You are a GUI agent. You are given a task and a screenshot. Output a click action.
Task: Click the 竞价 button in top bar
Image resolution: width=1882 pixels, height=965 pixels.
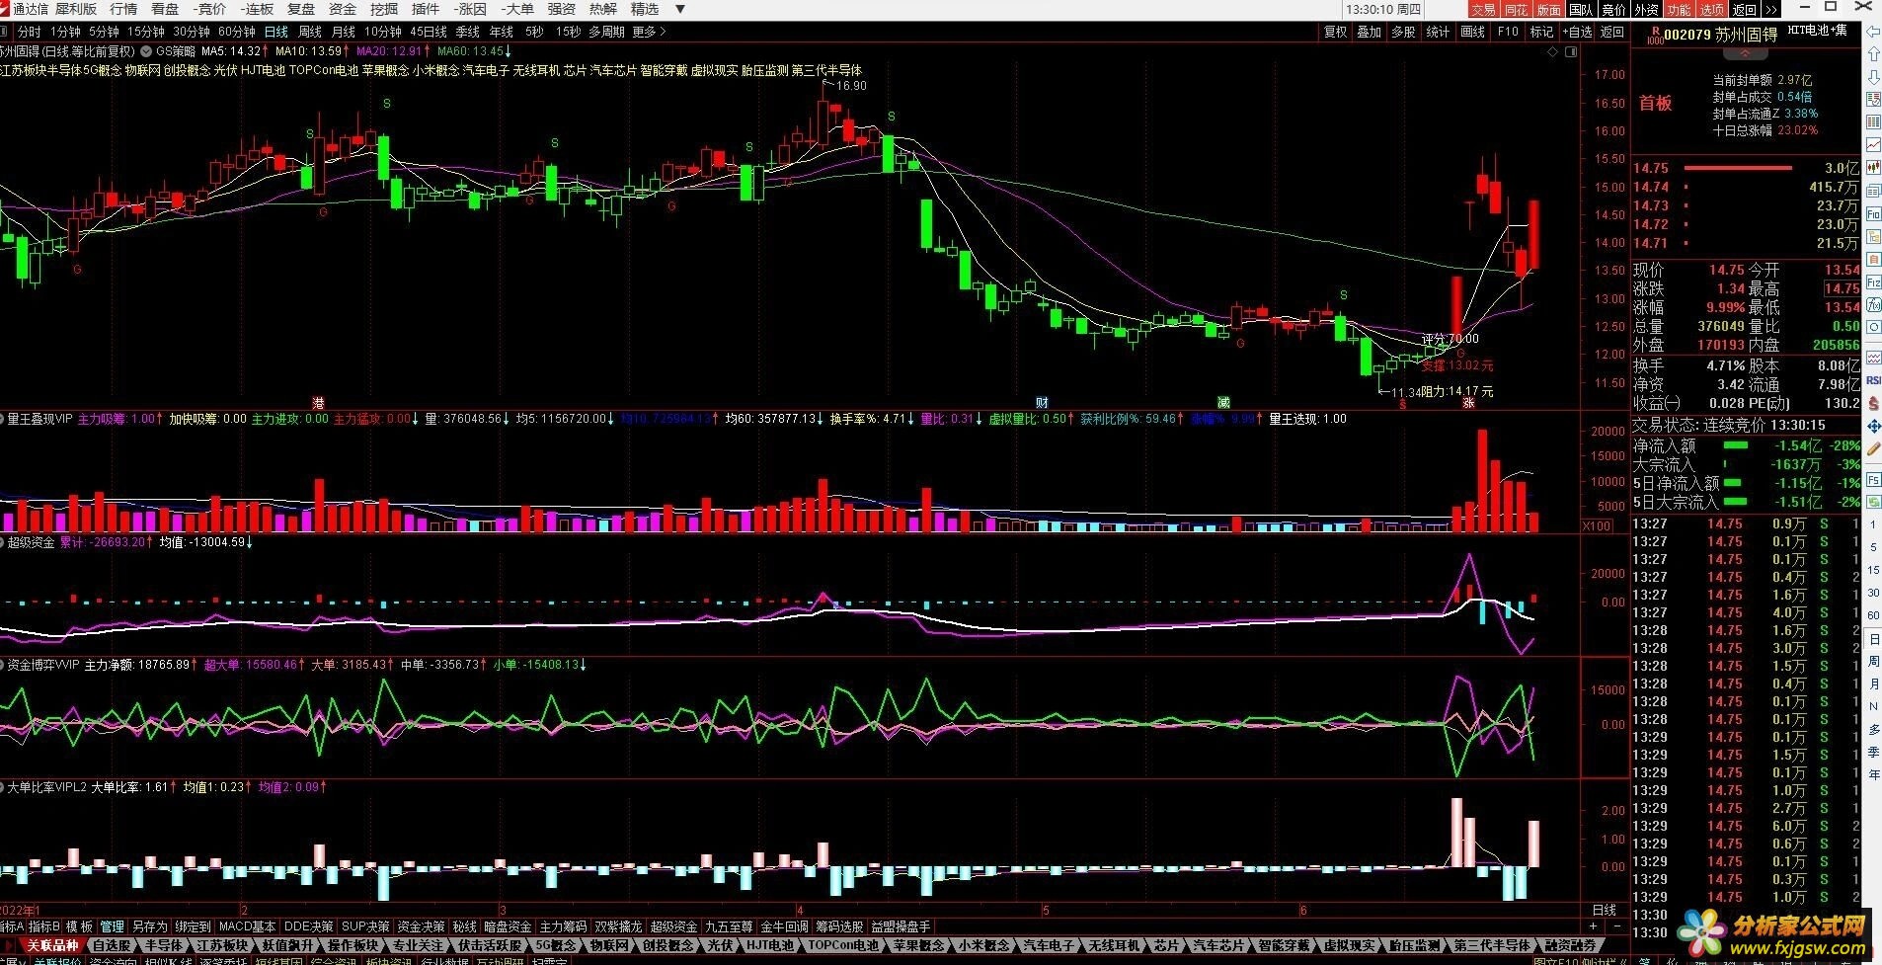coord(1613,9)
